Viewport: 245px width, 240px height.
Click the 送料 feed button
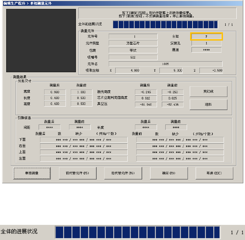(x=208, y=105)
